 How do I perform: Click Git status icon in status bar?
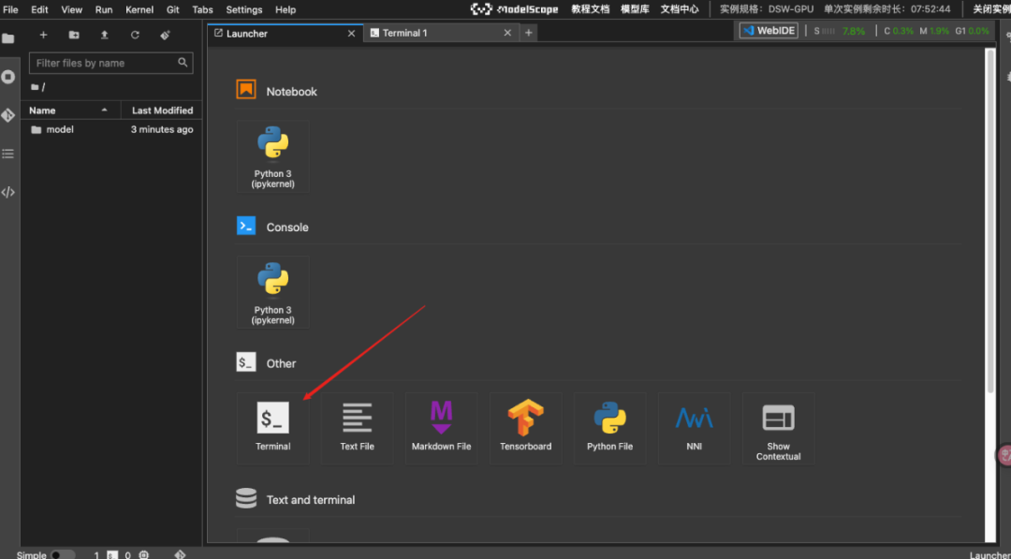180,554
